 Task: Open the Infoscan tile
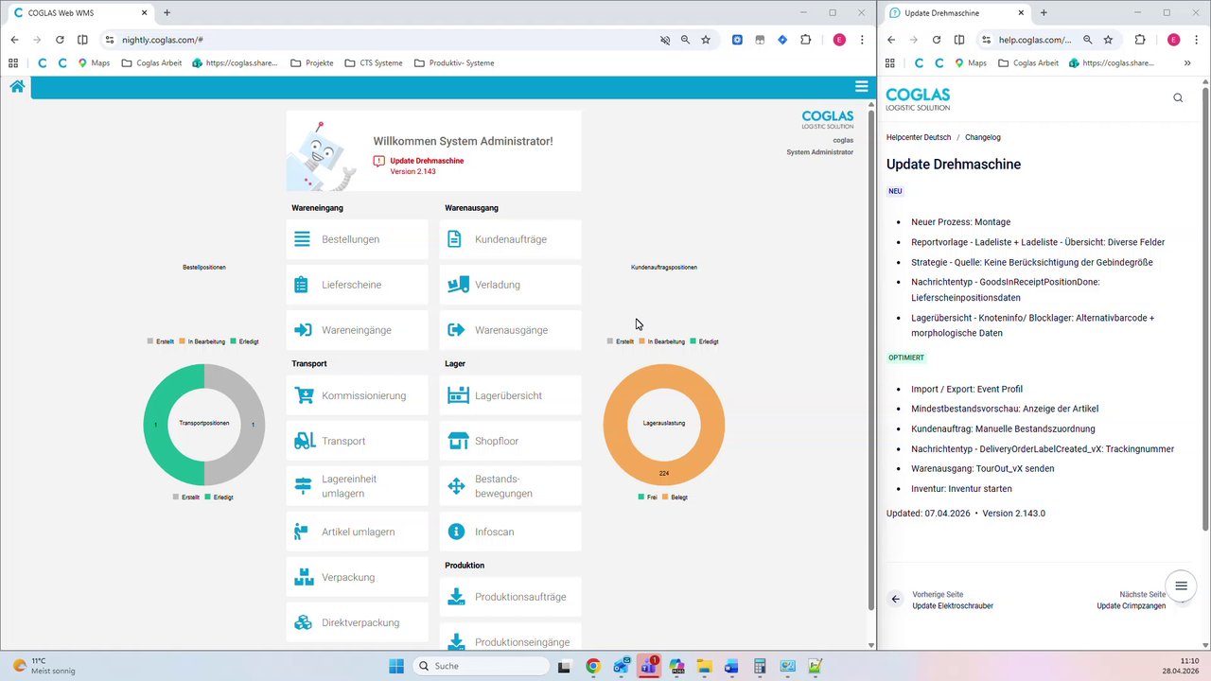pos(510,532)
